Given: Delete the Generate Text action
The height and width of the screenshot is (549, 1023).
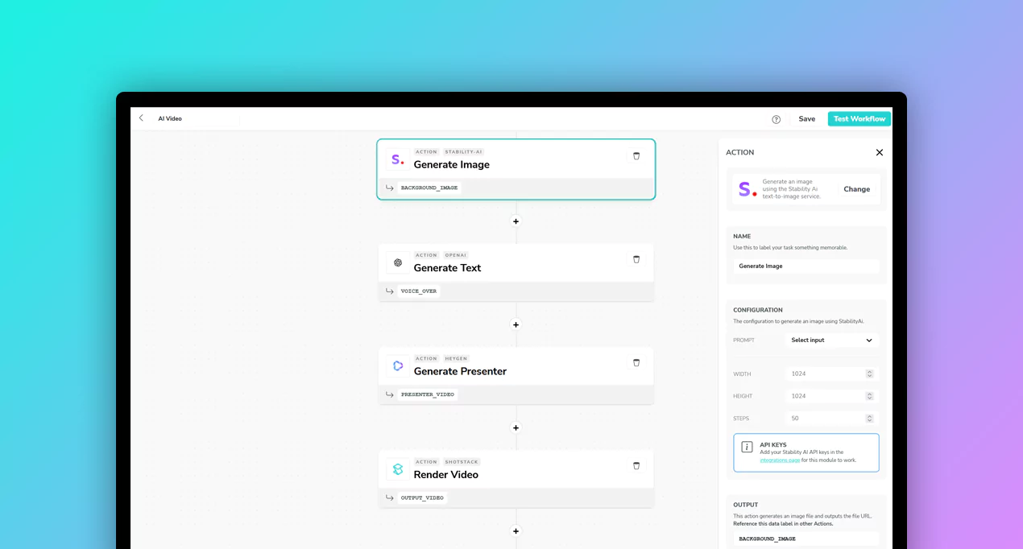Looking at the screenshot, I should click(x=636, y=259).
